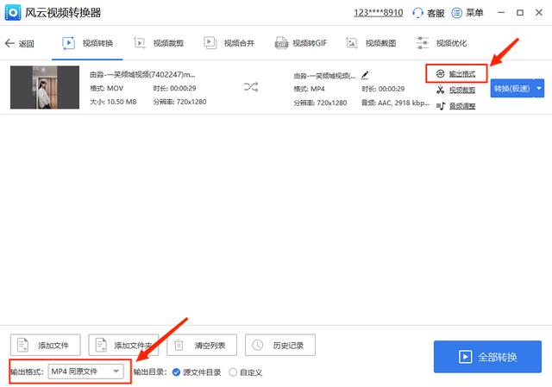Open the 历史记录 button
The image size is (552, 387).
pos(280,345)
